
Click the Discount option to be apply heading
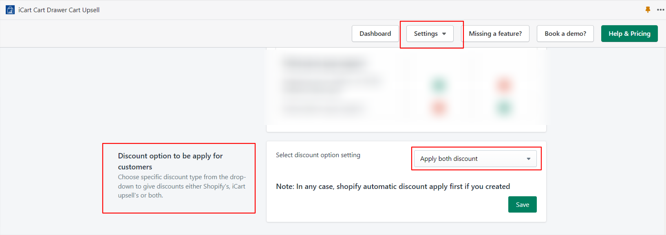point(170,161)
